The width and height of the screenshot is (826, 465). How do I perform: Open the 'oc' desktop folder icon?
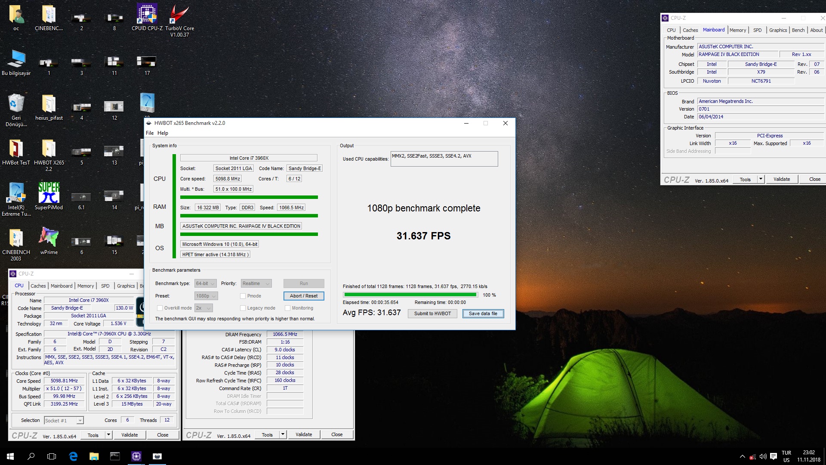16,17
